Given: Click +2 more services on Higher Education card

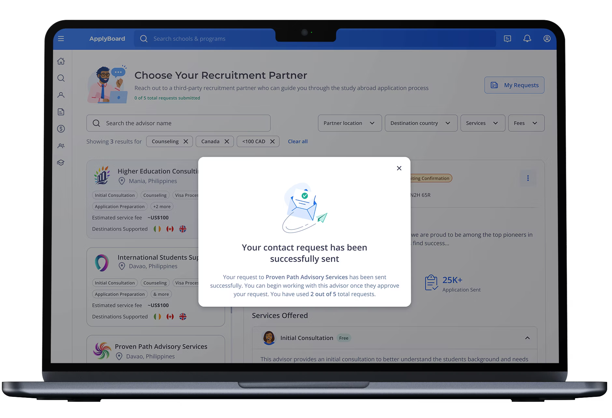Looking at the screenshot, I should pos(162,207).
